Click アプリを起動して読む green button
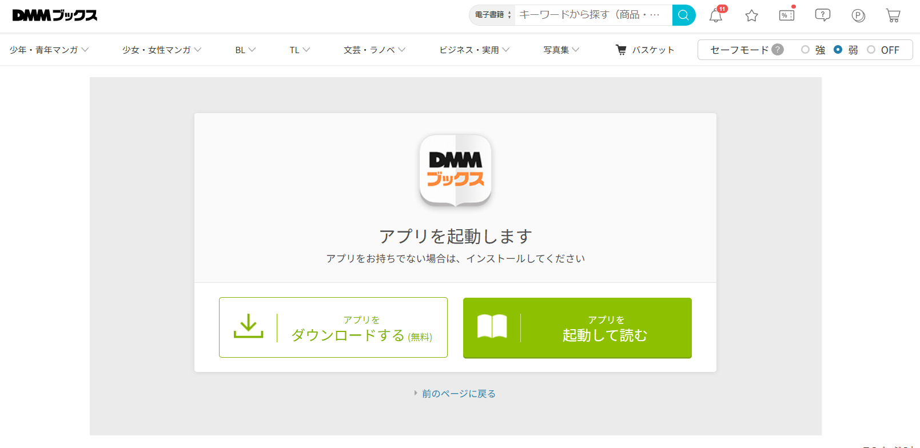This screenshot has width=920, height=448. point(578,328)
